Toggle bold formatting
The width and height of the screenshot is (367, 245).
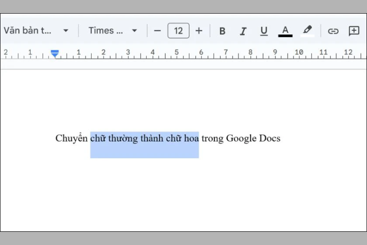(x=223, y=31)
